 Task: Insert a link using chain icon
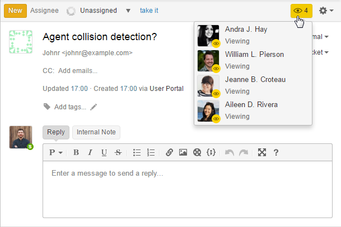169,152
